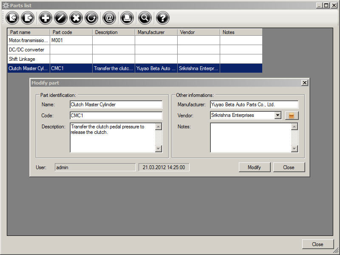Click the pencil edit part icon

tap(61, 18)
